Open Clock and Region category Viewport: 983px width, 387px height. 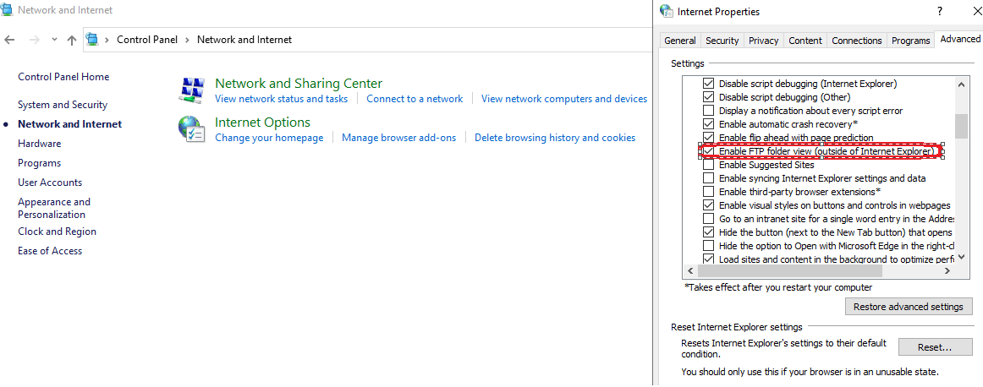(57, 232)
